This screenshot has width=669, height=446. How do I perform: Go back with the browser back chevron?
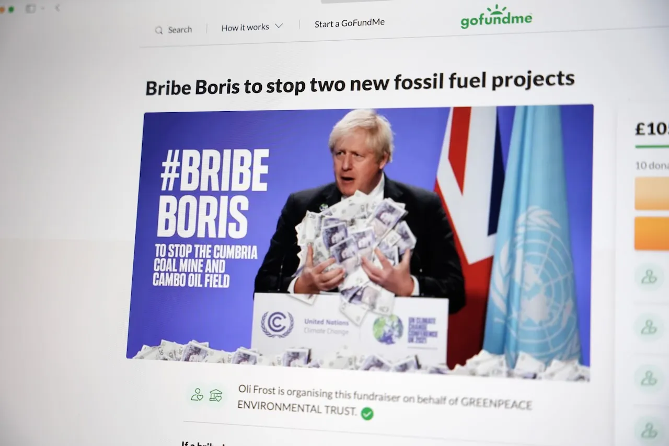click(57, 8)
